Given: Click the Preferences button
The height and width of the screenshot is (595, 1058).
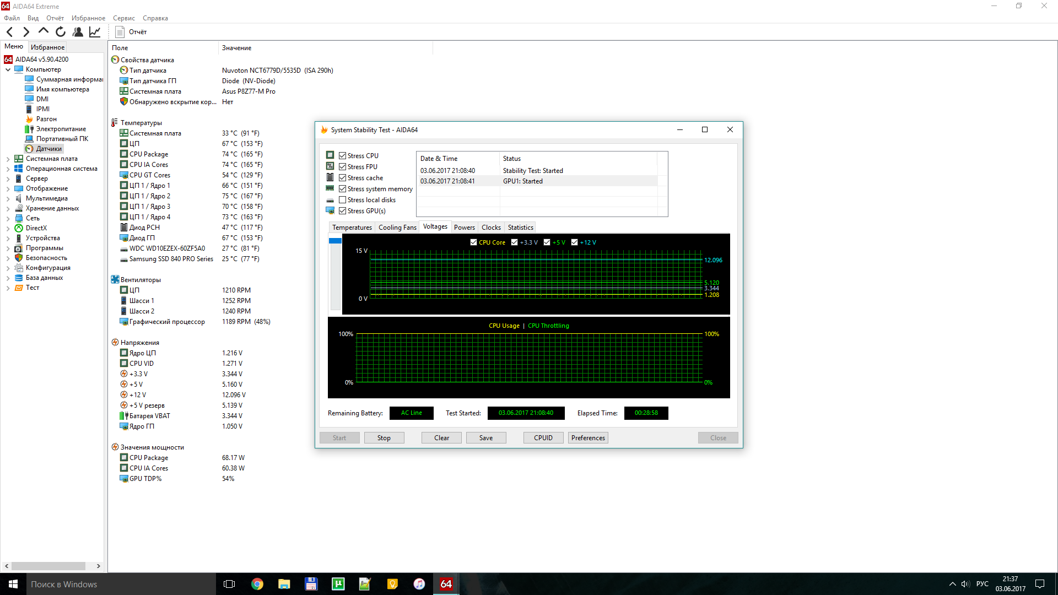Looking at the screenshot, I should (x=588, y=438).
